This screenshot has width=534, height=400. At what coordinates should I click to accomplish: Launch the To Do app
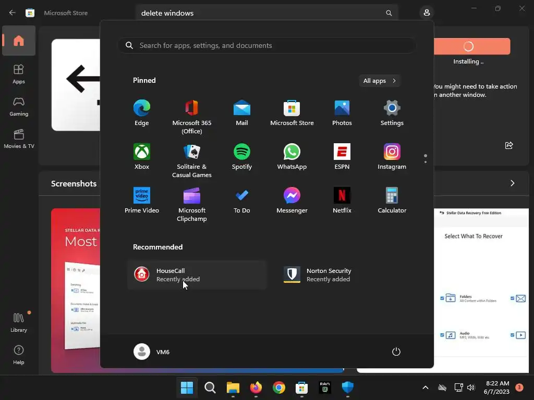coord(242,201)
